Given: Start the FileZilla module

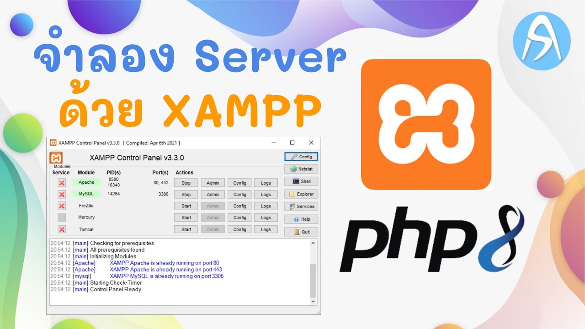Looking at the screenshot, I should click(186, 206).
